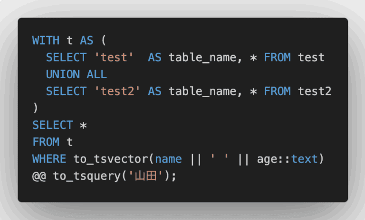Image resolution: width=365 pixels, height=220 pixels.
Task: Click the FROM t line's FROM keyword
Action: [46, 142]
